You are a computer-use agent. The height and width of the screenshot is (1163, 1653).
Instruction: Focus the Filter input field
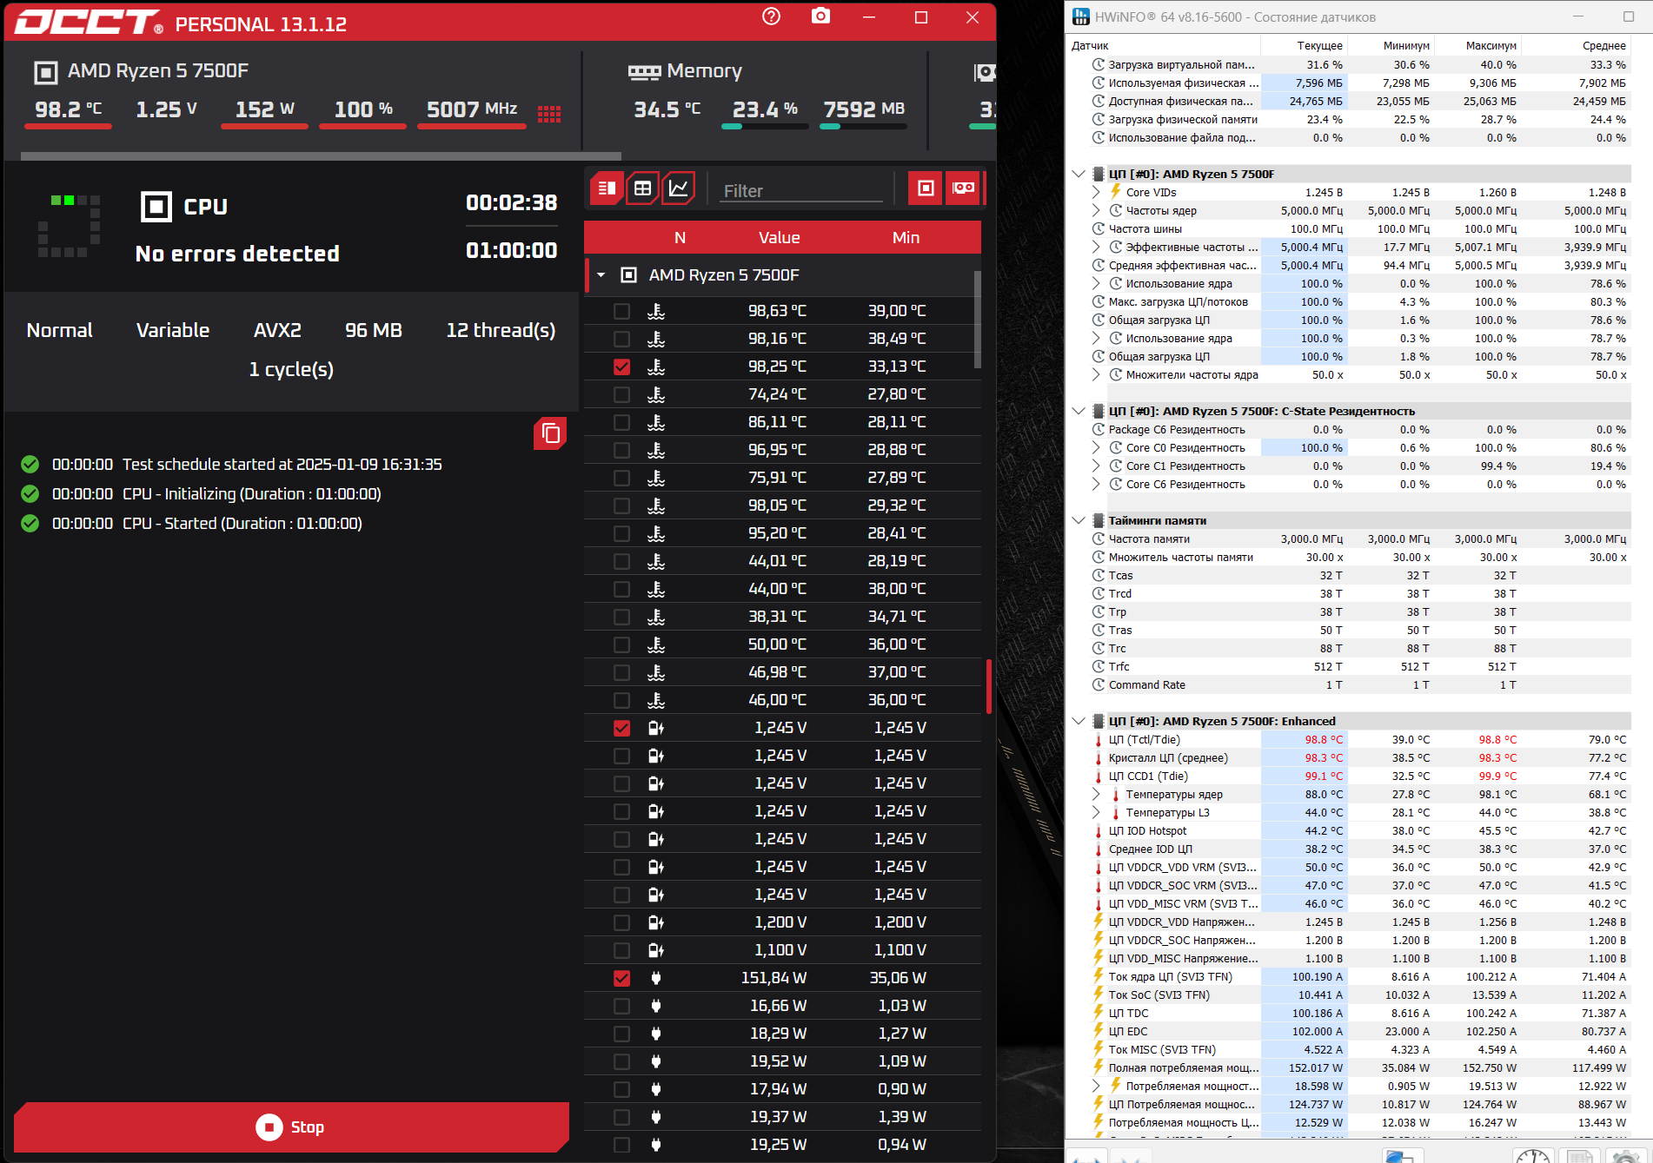click(801, 190)
